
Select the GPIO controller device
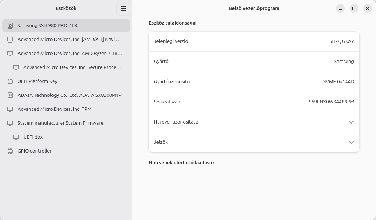tap(35, 151)
